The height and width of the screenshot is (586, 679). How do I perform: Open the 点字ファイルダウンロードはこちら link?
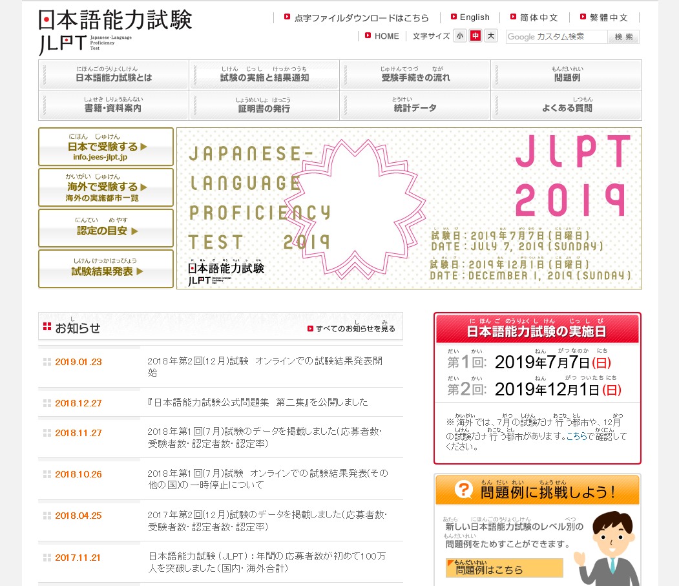point(361,17)
